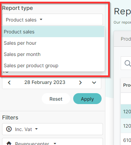Click the magnifying glass search icon
The image size is (131, 145).
point(128,63)
